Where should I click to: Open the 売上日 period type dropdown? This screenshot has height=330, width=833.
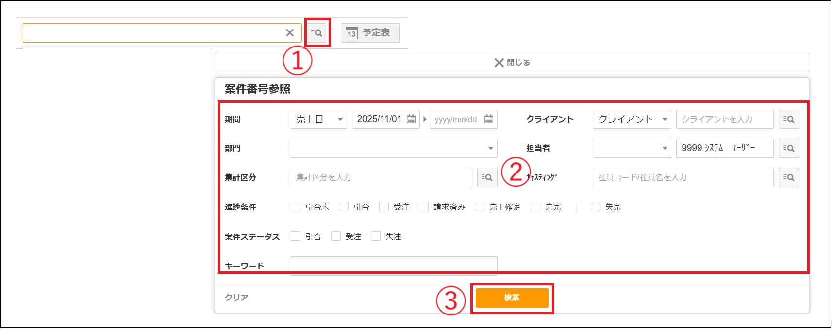click(x=318, y=119)
